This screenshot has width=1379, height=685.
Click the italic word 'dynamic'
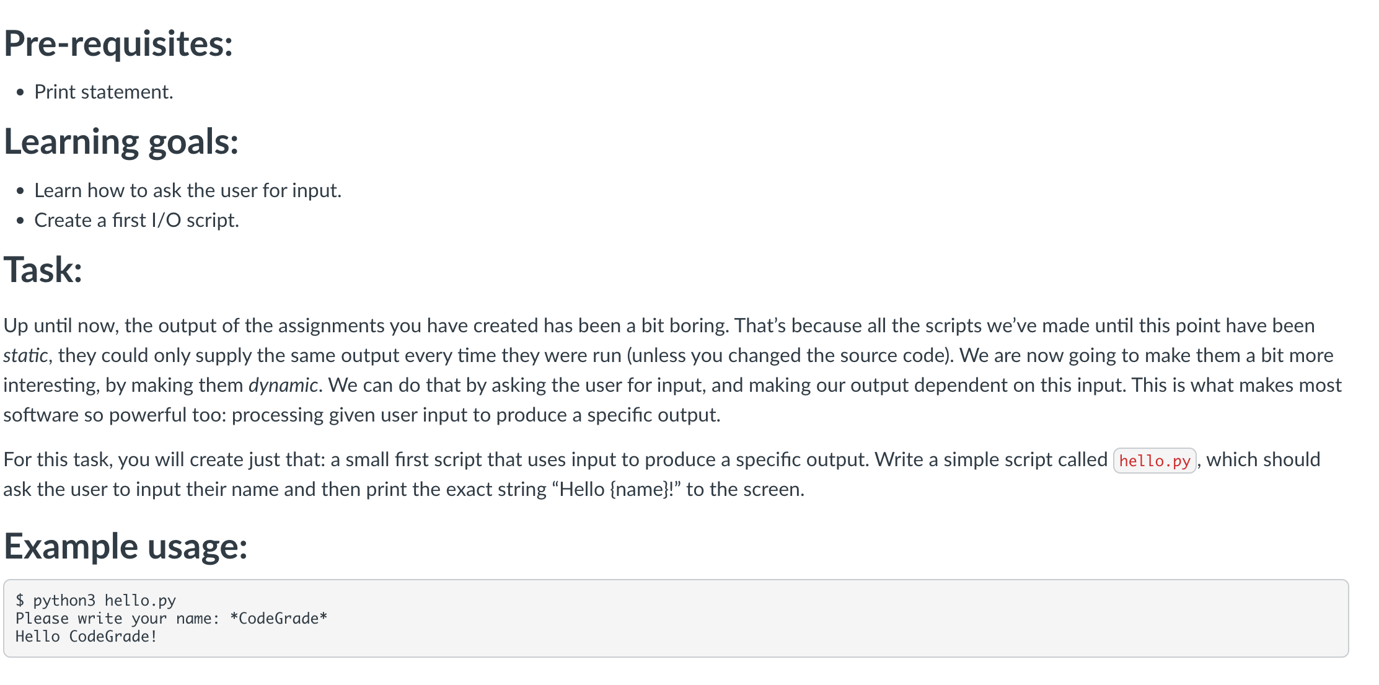pyautogui.click(x=283, y=385)
